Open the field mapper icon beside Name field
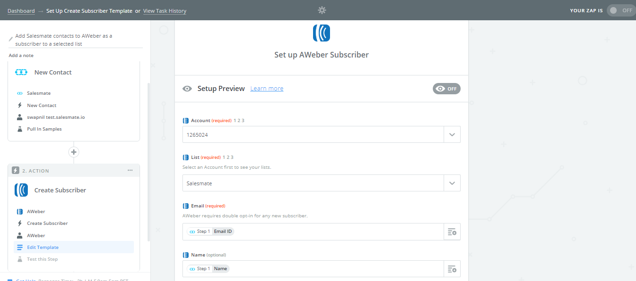 click(x=452, y=269)
